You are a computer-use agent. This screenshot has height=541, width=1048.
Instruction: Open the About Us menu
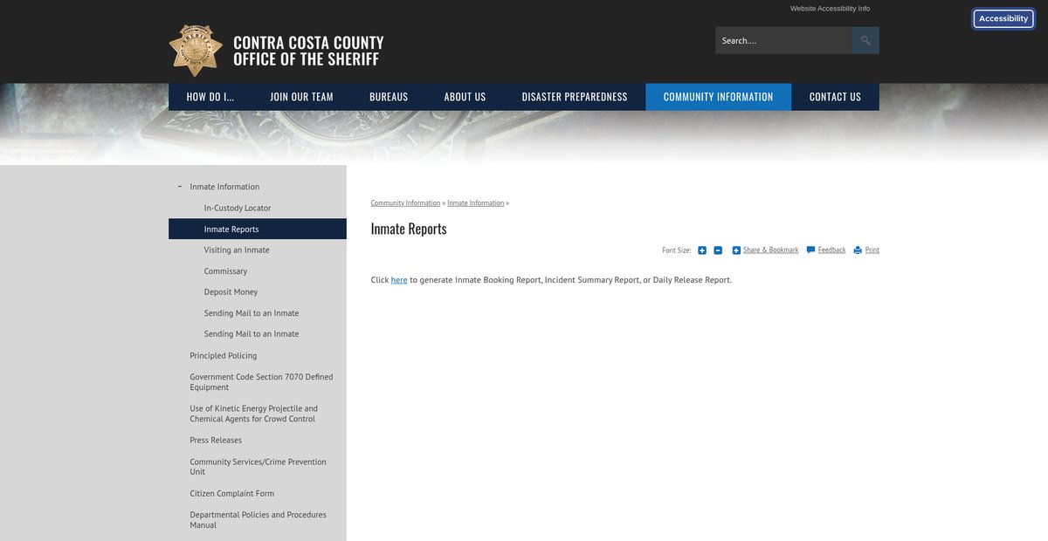click(x=465, y=97)
